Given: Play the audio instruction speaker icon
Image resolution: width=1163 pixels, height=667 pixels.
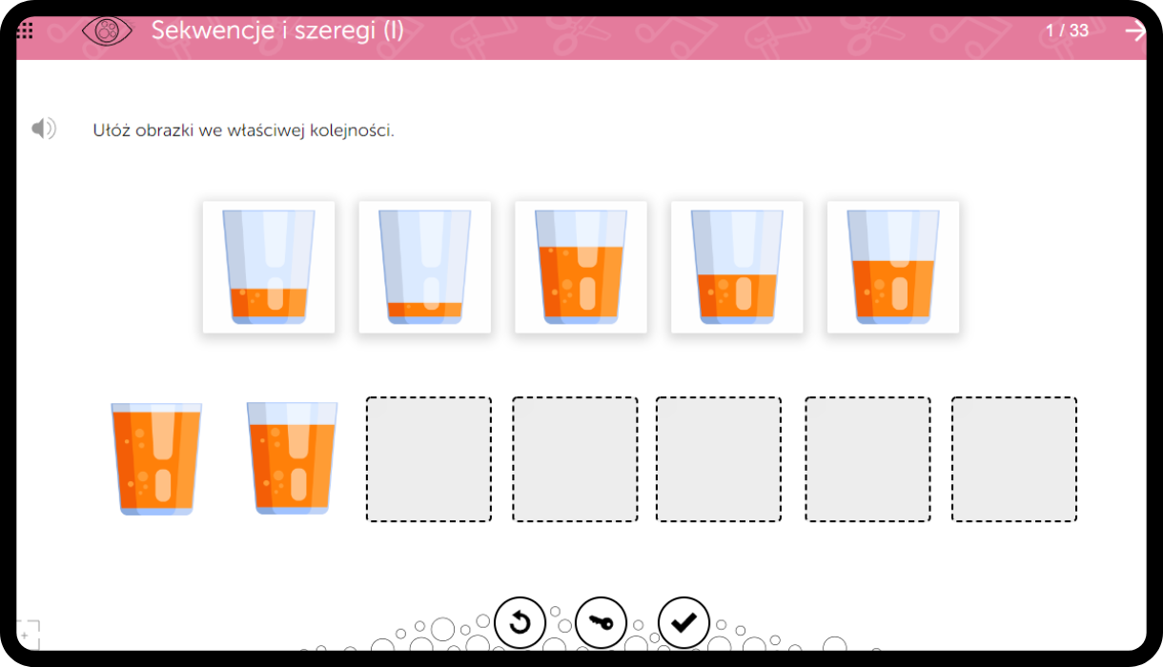Looking at the screenshot, I should (44, 129).
